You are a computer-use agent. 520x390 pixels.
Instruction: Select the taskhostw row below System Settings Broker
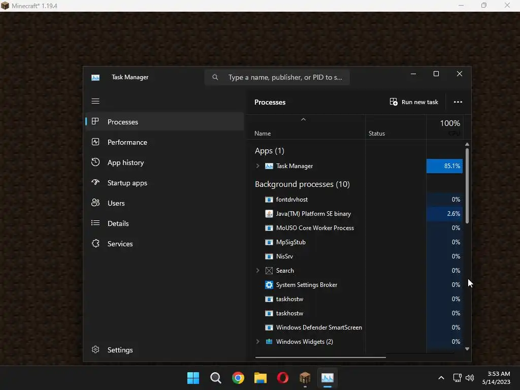click(355, 299)
